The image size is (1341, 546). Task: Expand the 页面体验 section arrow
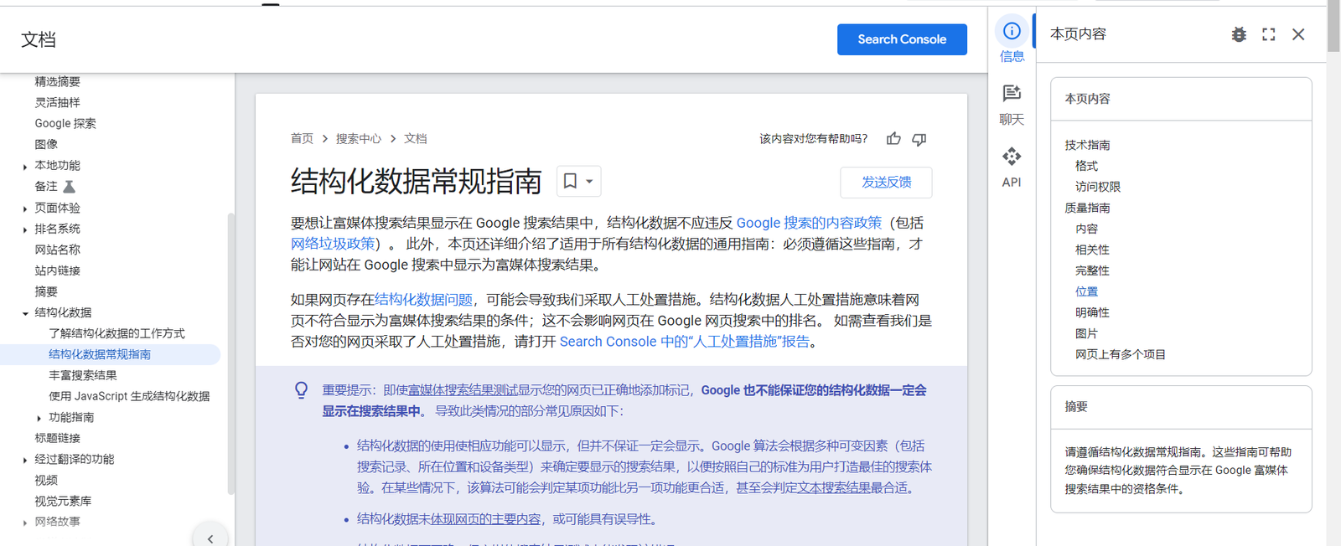click(x=25, y=209)
